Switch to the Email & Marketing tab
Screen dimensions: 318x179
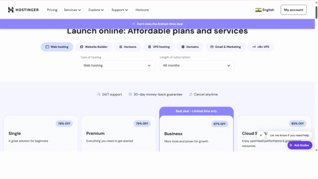[226, 47]
